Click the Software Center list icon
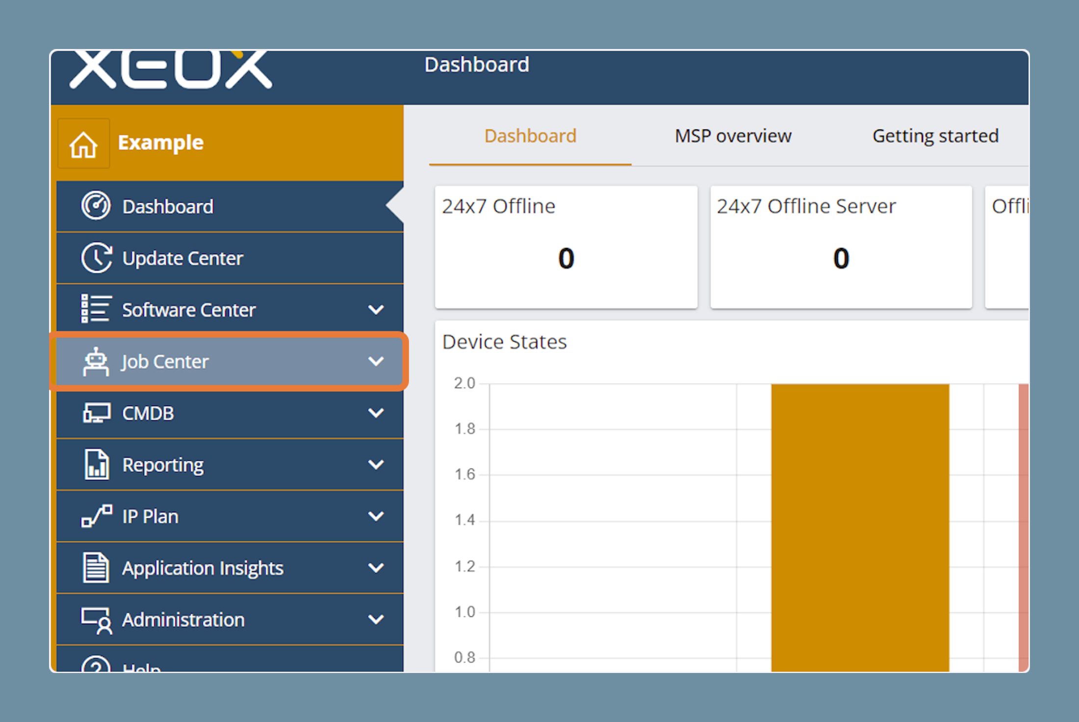Viewport: 1079px width, 722px height. click(96, 309)
